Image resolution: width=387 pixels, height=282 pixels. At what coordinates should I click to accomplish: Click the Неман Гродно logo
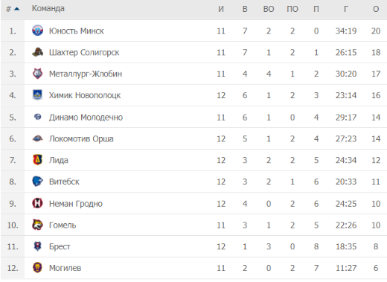coord(37,203)
